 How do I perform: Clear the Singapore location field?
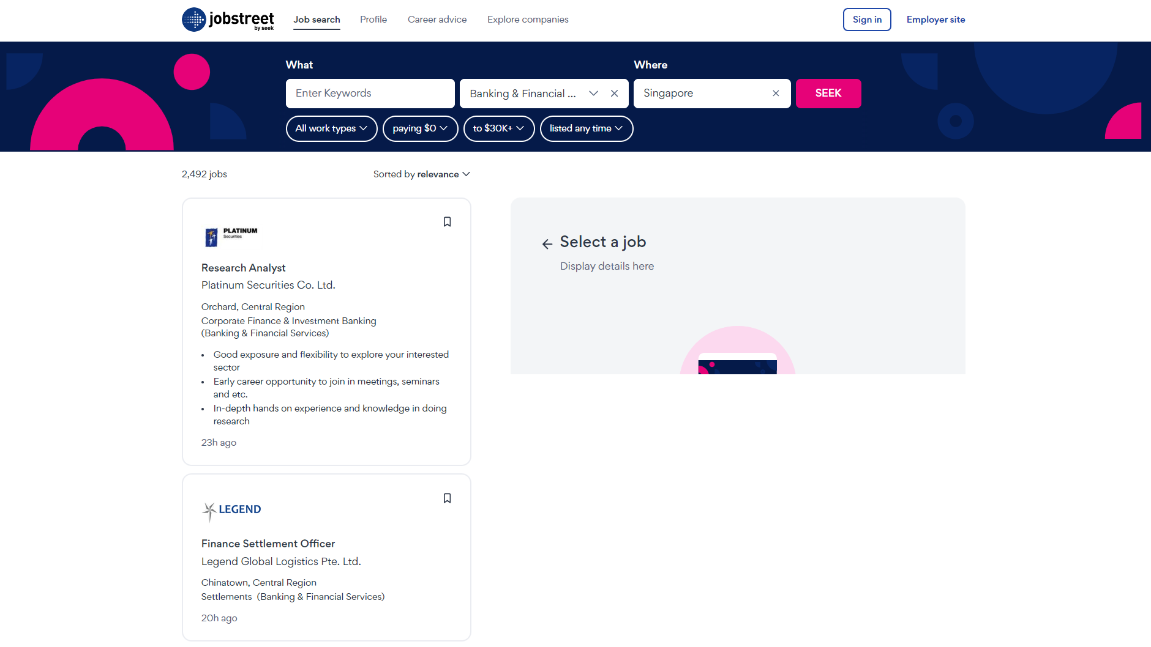[x=776, y=94]
